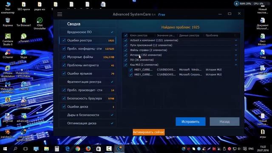The height and width of the screenshot is (153, 272).
Task: Open taskbar search magnifier
Action: pyautogui.click(x=15, y=149)
